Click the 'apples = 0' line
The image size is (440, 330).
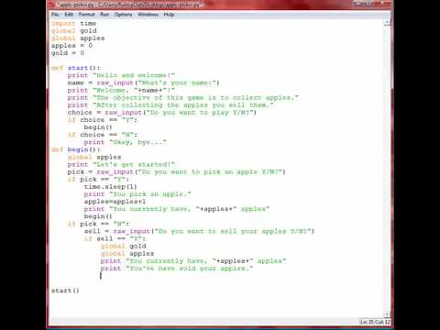pos(71,46)
